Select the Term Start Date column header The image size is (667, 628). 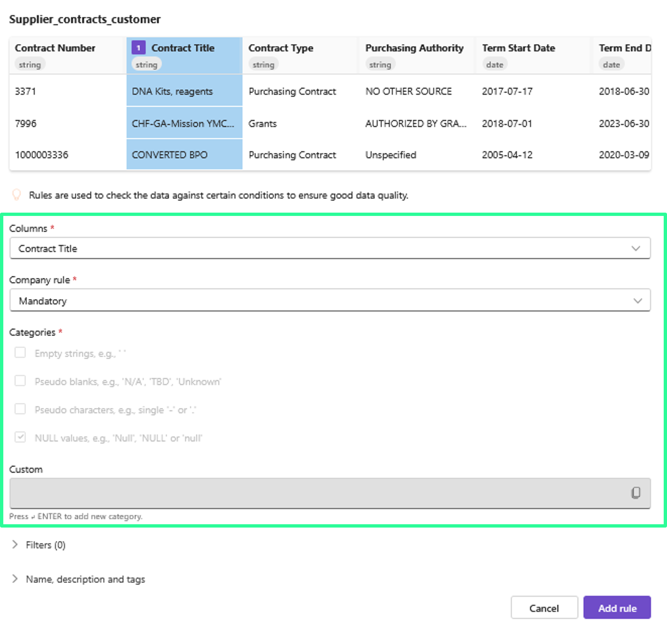pos(518,48)
